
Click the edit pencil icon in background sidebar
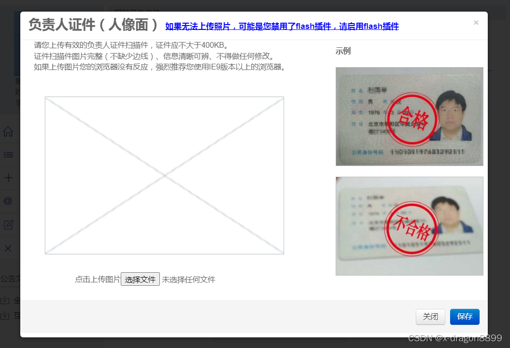click(x=8, y=224)
